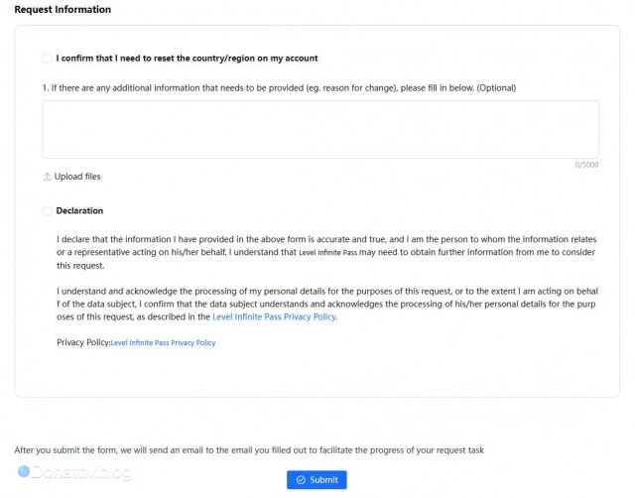Open the link following "Privacy Policy:"

tap(163, 343)
